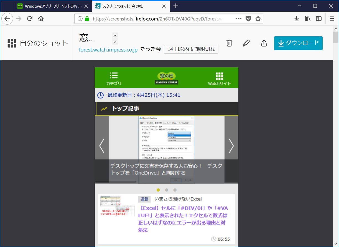The height and width of the screenshot is (247, 339).
Task: Open the page actions (…) menu
Action: (x=238, y=19)
